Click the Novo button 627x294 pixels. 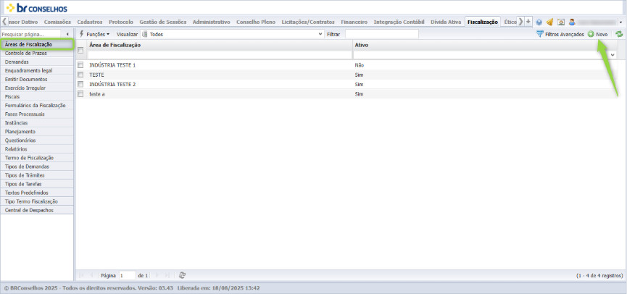598,34
